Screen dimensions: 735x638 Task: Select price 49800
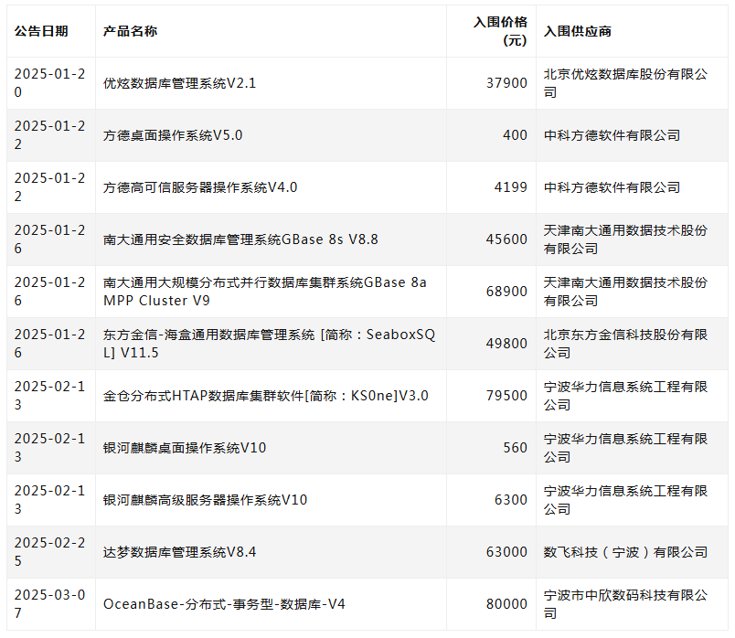506,344
